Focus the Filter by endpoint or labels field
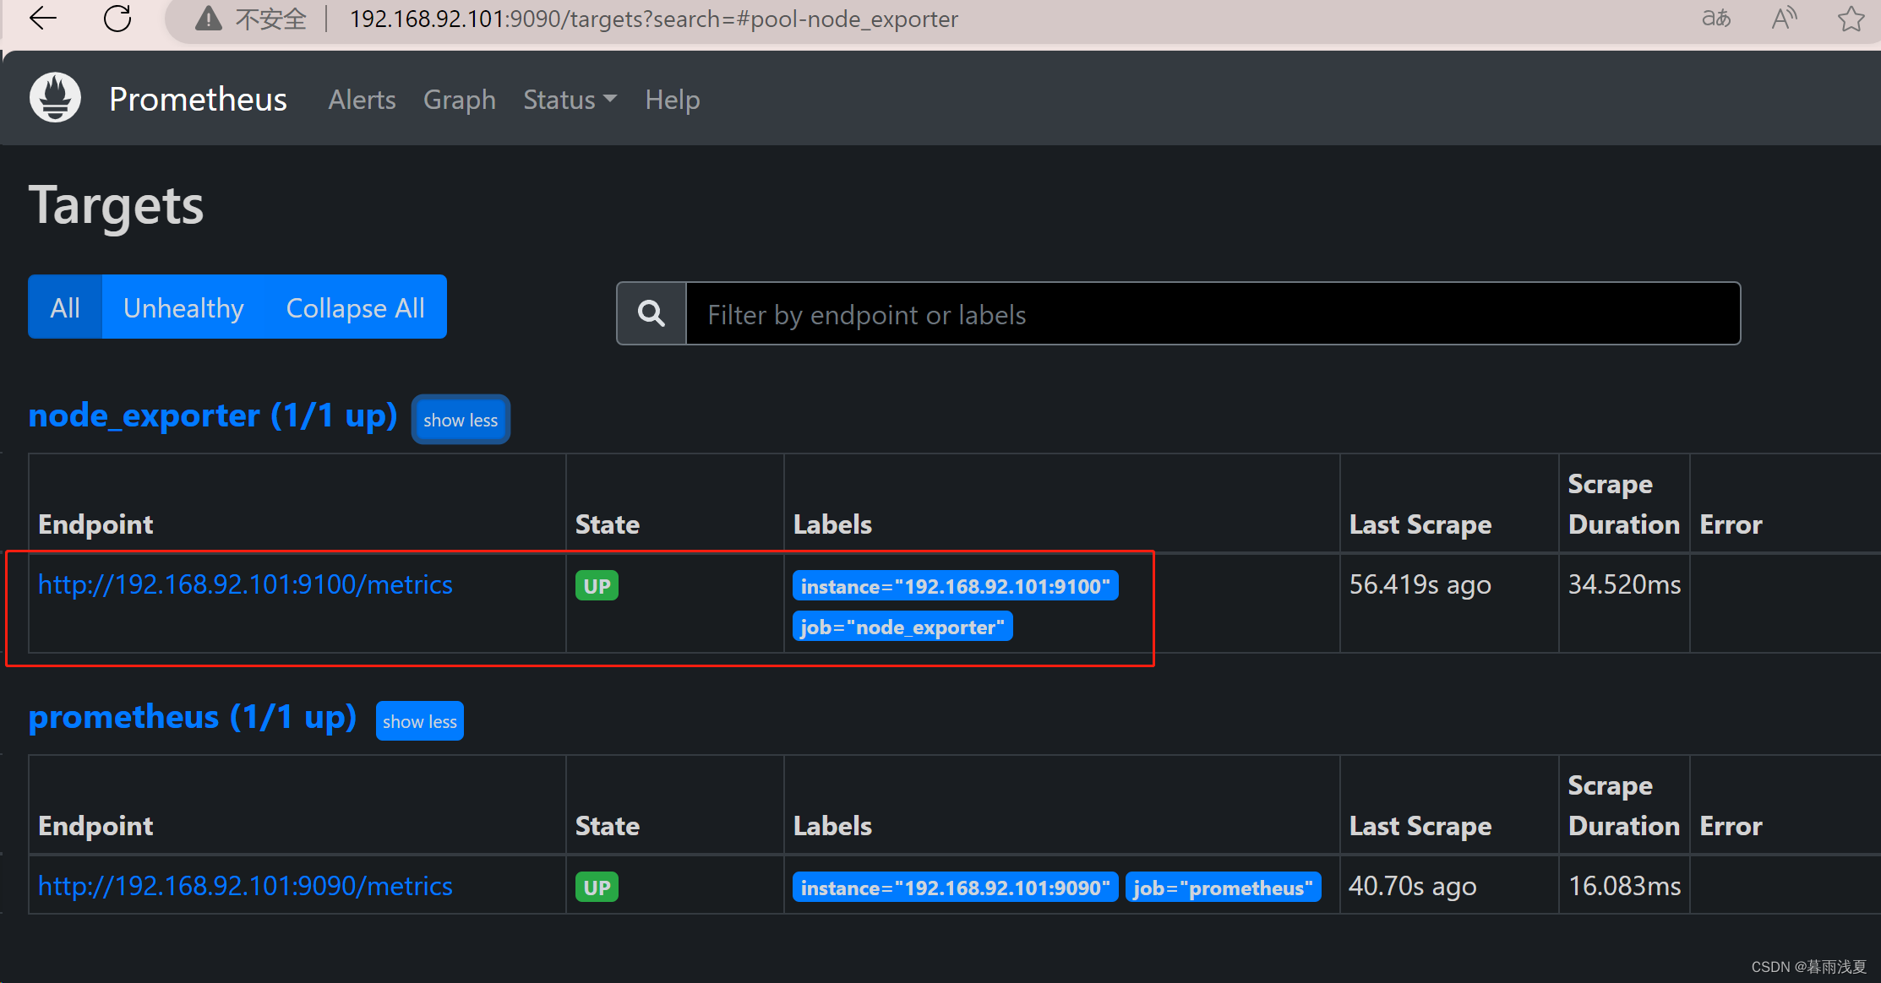Image resolution: width=1881 pixels, height=983 pixels. (x=1213, y=314)
